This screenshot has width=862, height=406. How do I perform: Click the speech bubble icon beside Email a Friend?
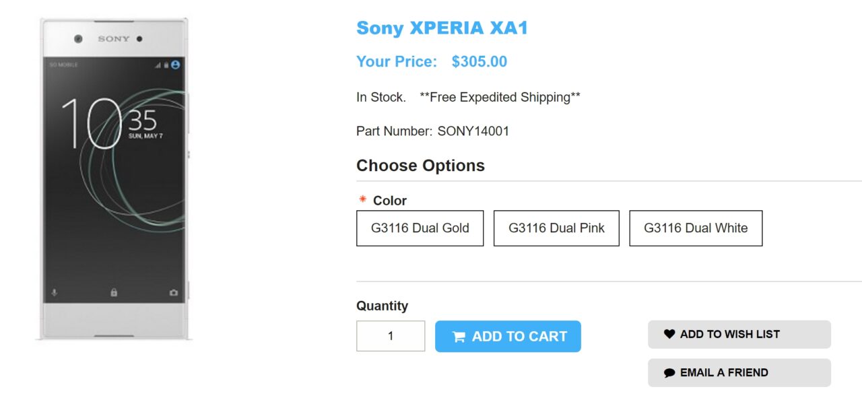point(669,373)
